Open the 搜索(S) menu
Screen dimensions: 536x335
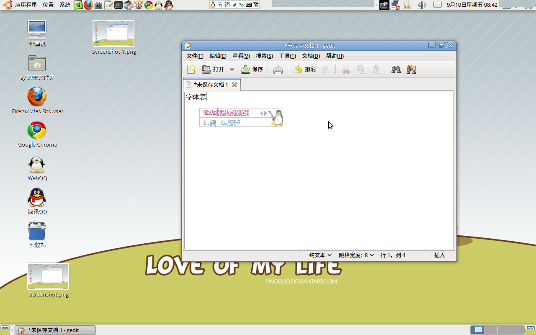[x=264, y=56]
